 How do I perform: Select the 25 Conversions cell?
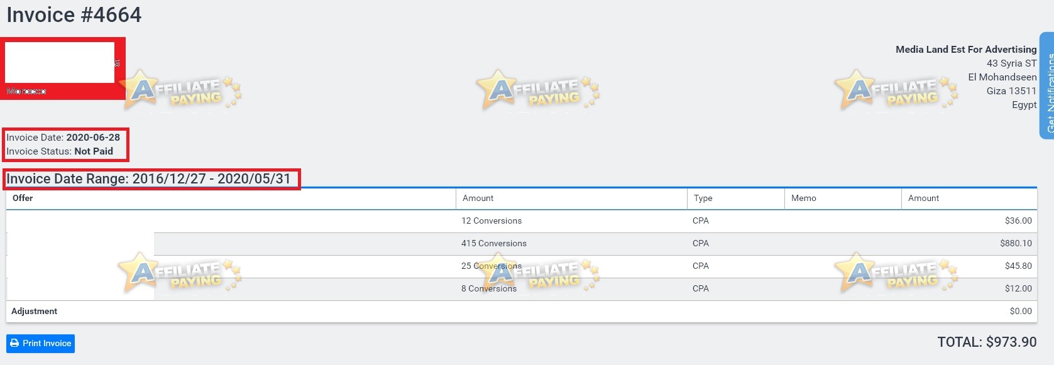(x=491, y=266)
